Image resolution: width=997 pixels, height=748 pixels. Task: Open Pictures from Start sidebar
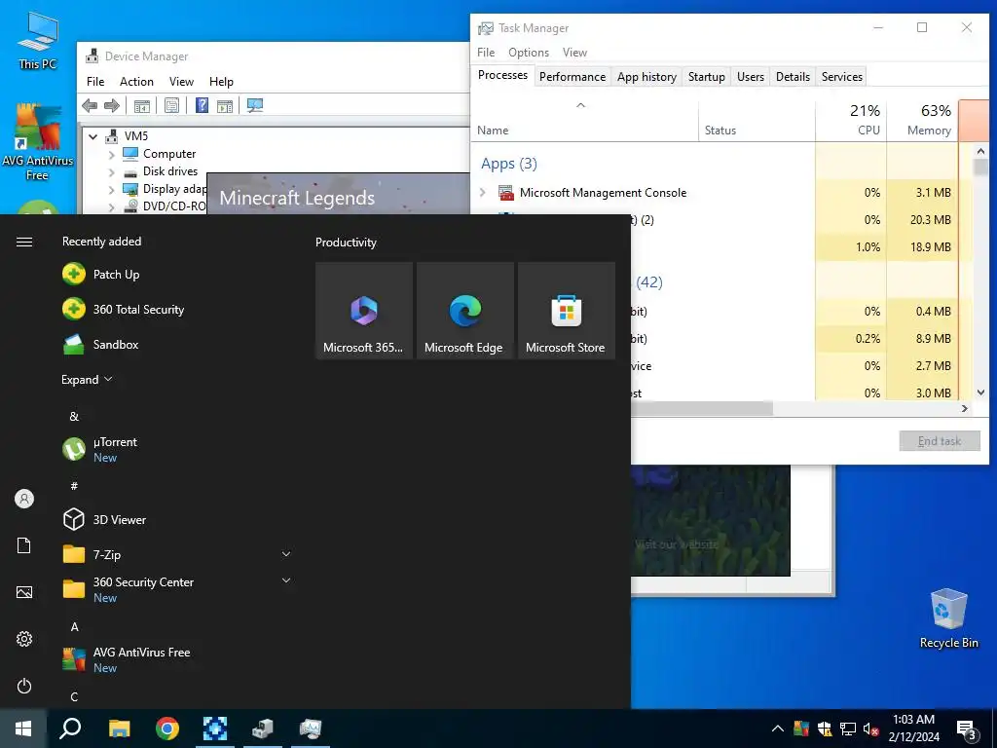point(24,592)
